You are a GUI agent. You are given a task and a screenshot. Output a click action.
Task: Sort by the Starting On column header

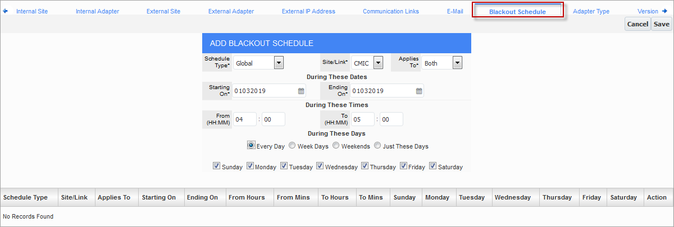point(159,197)
